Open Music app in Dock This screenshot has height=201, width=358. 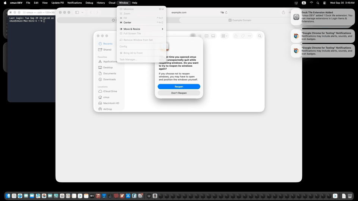(x=98, y=196)
